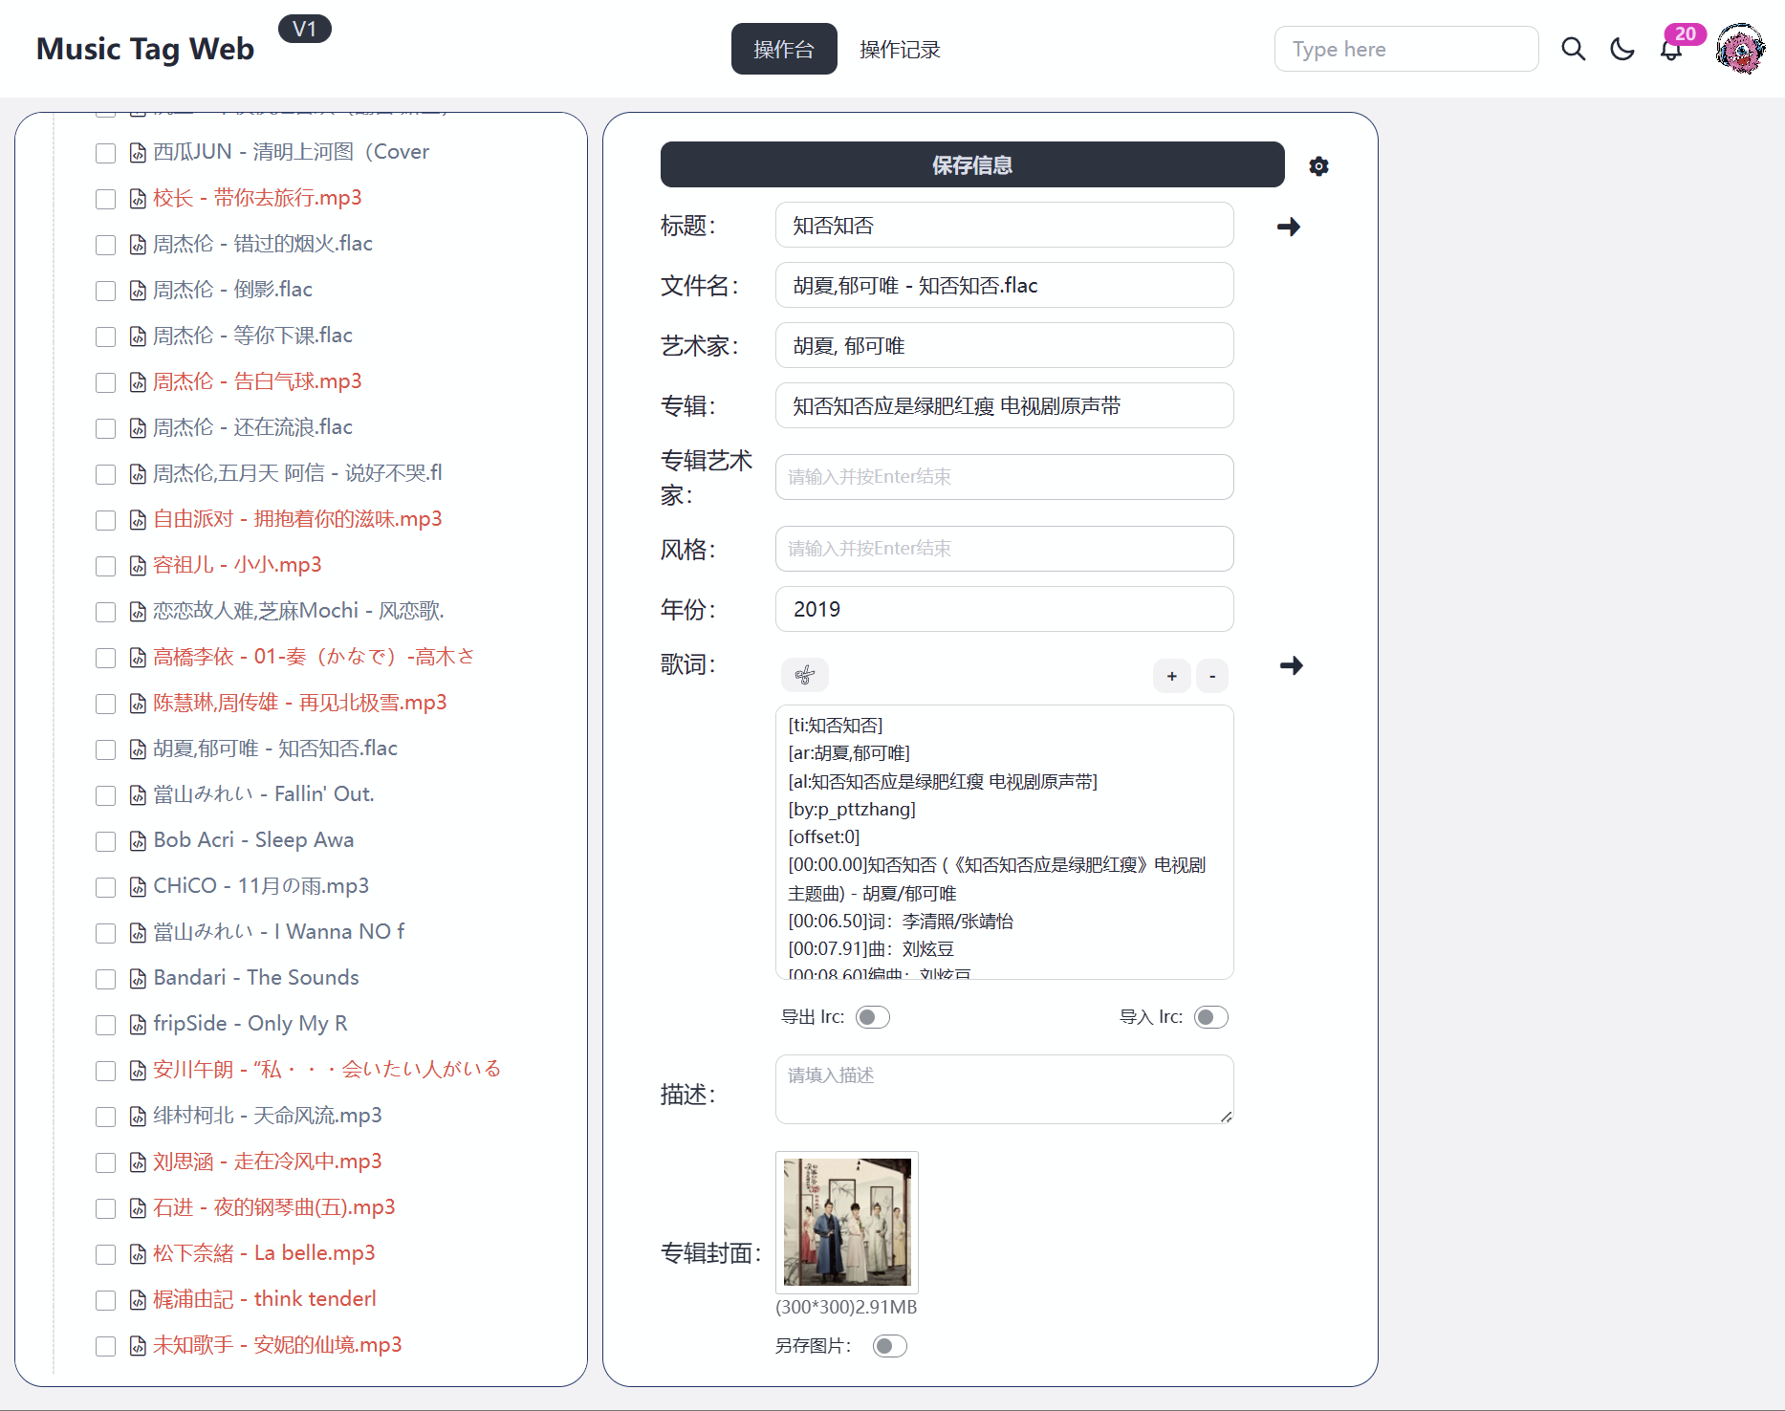
Task: Open file 胡夏,郁可唯 - 知否知否.flac
Action: click(274, 749)
